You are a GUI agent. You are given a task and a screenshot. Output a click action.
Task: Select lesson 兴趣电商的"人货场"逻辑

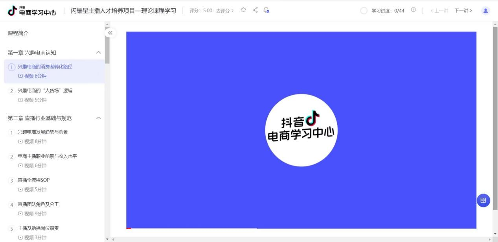click(x=45, y=91)
